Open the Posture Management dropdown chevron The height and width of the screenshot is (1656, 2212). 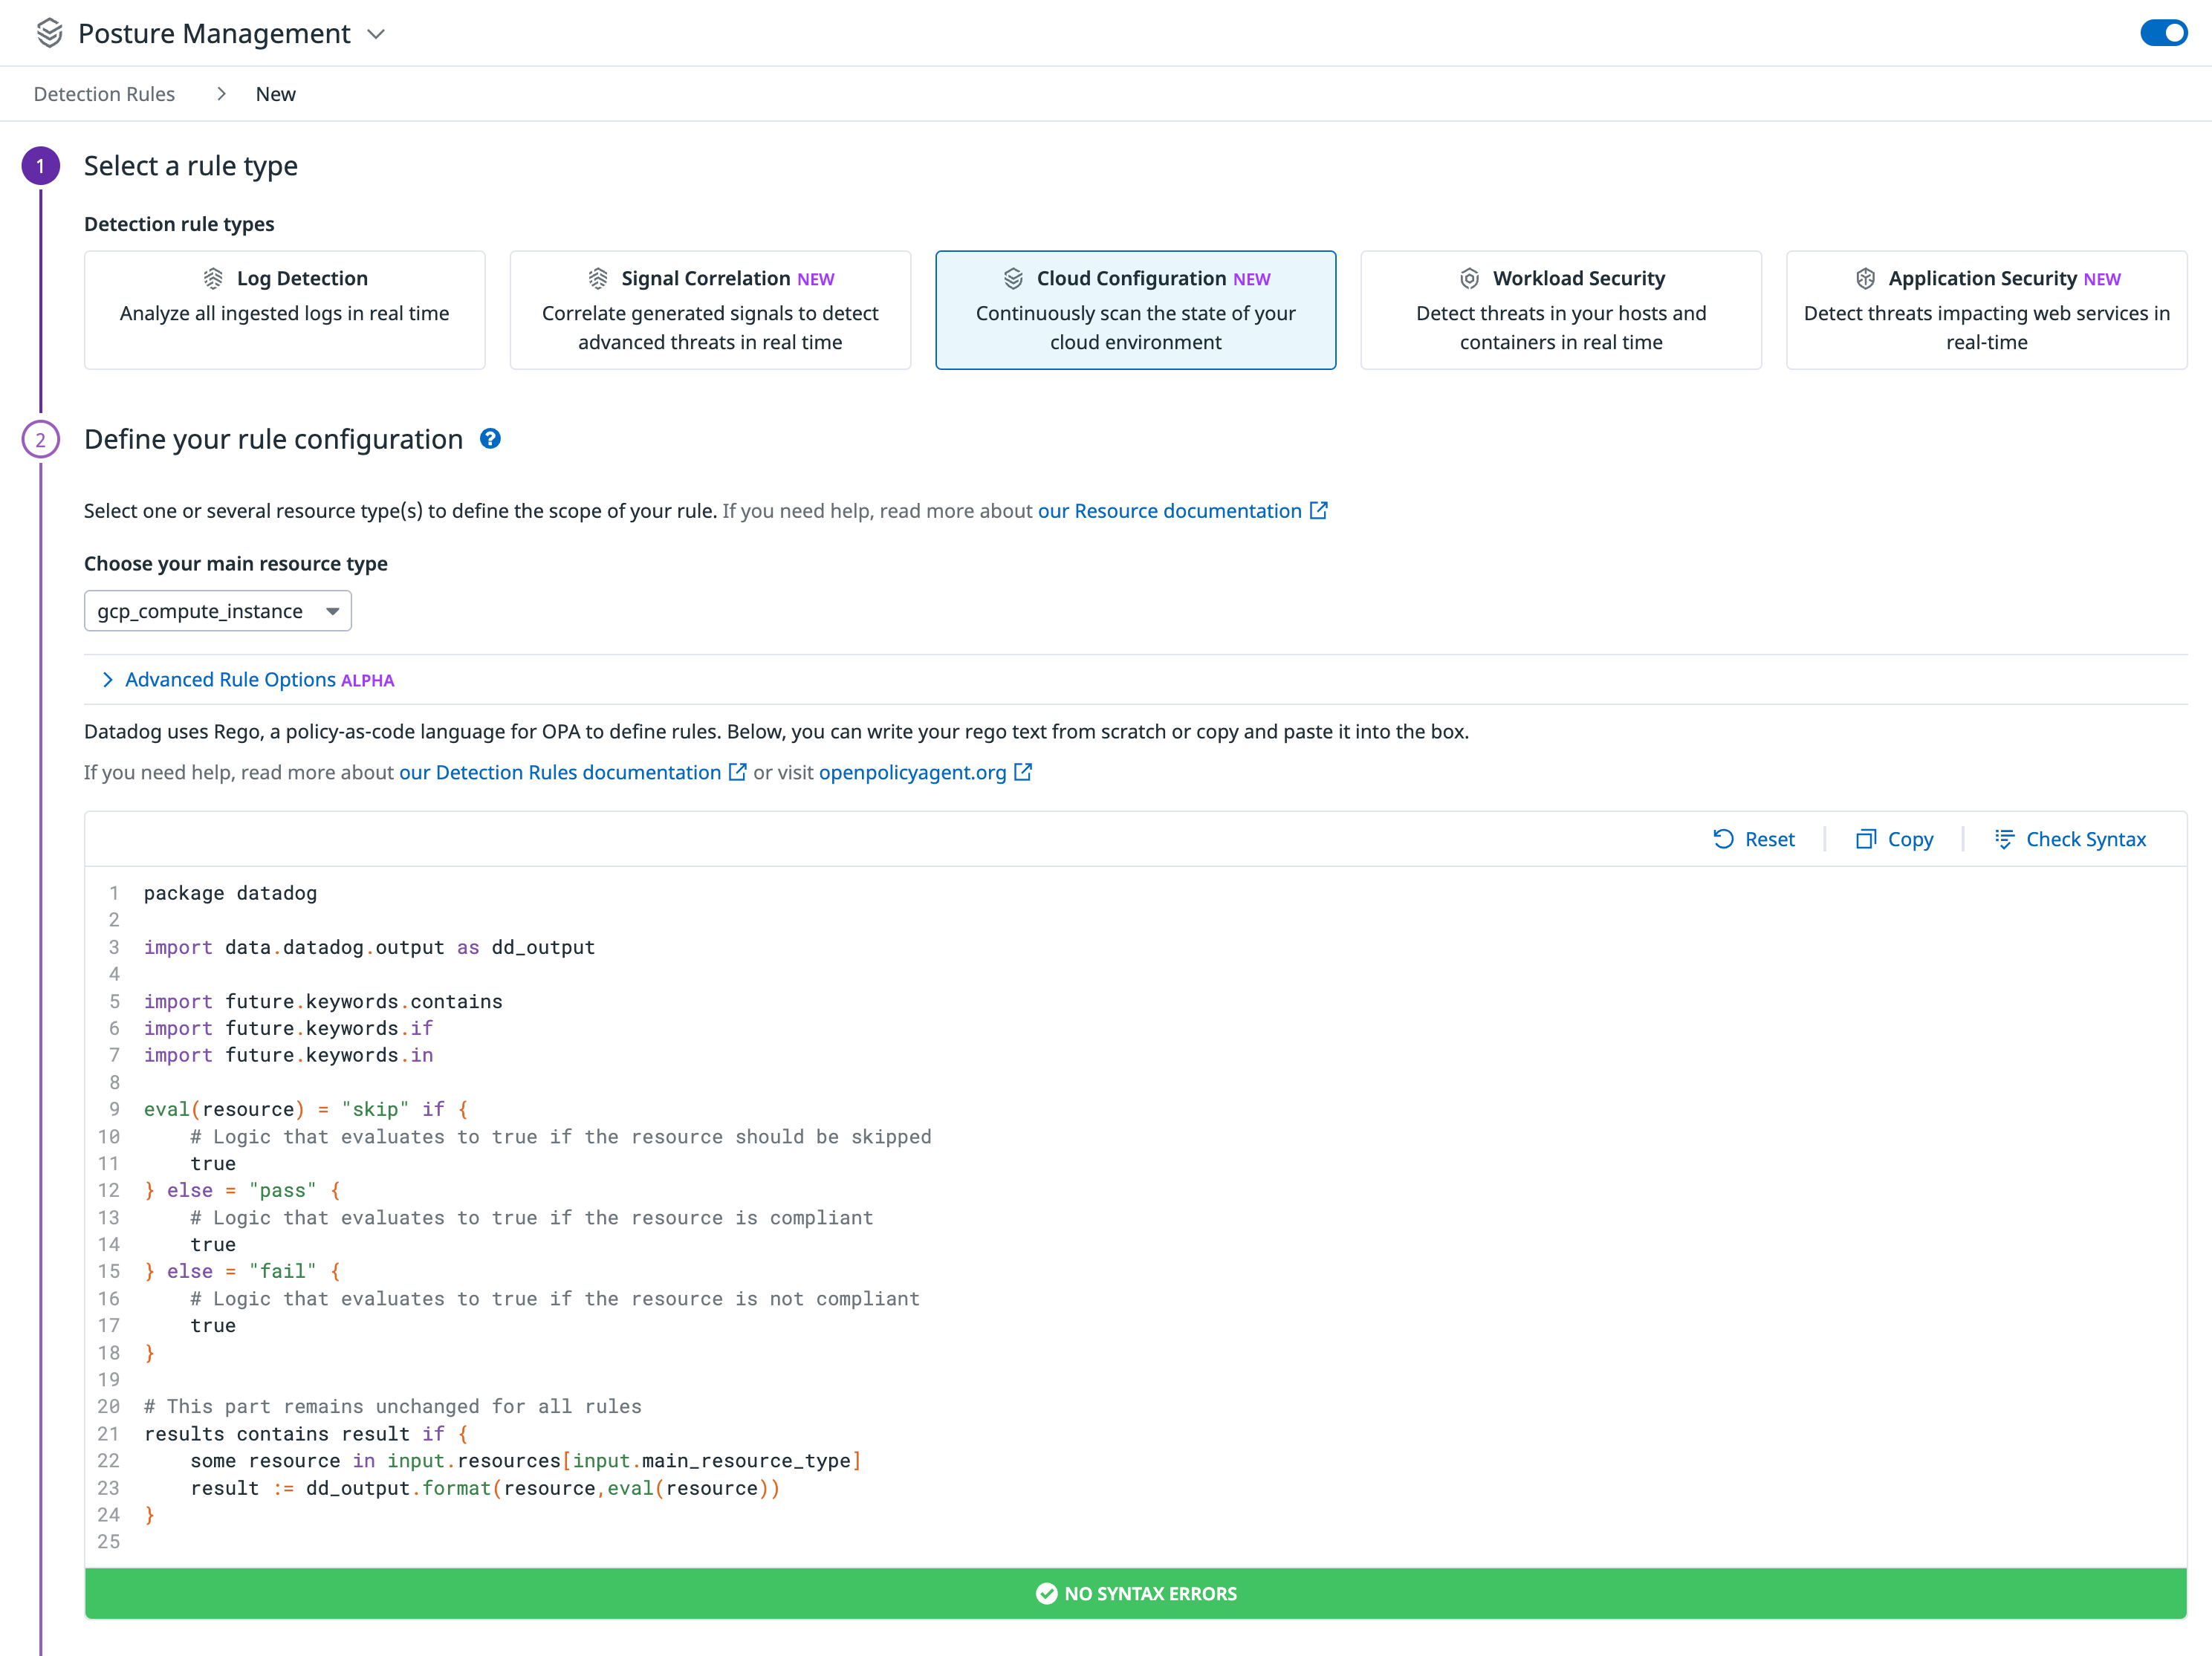(376, 34)
